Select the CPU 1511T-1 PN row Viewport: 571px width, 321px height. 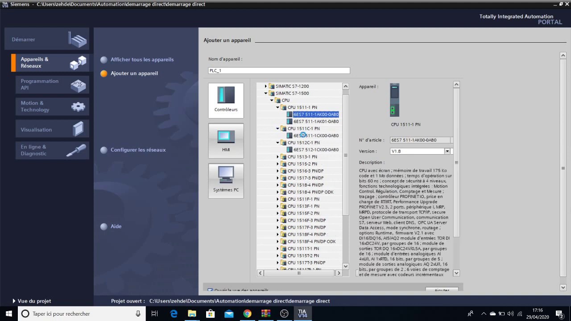pos(303,248)
